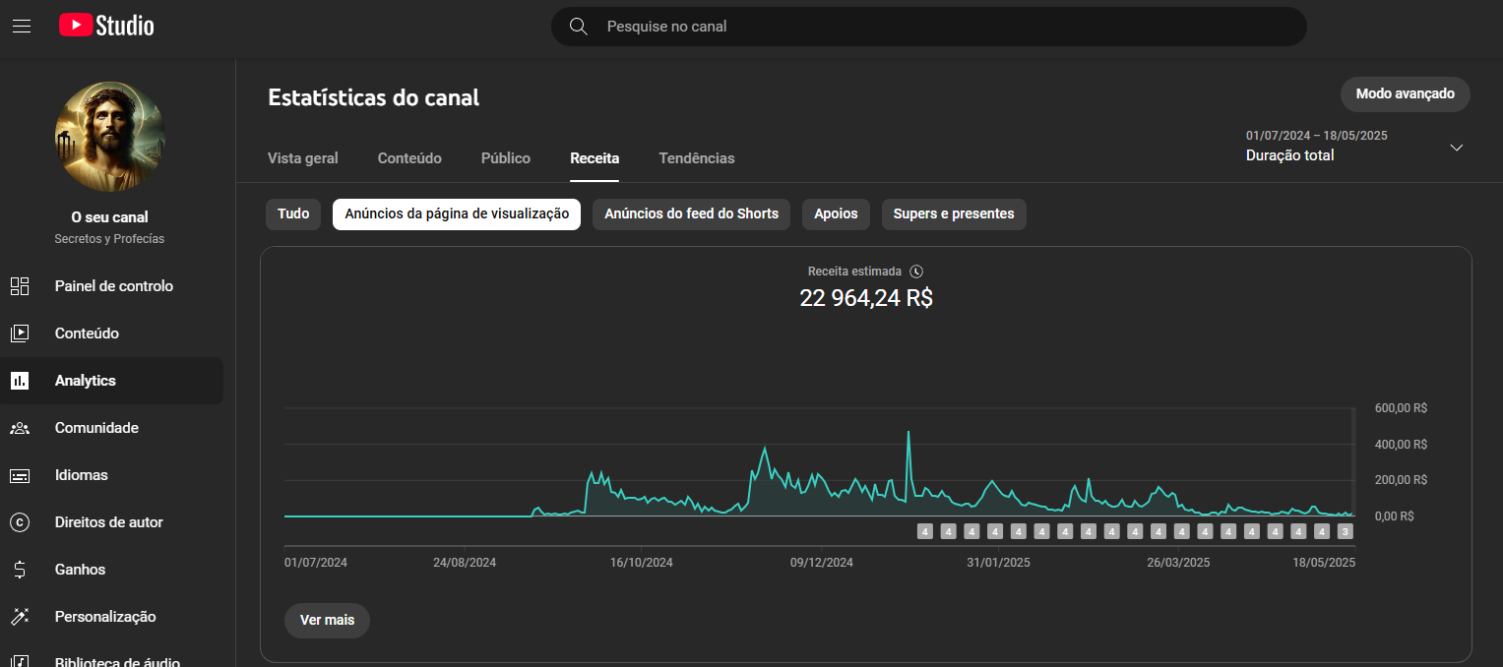
Task: Open Painel de controlo in the sidebar
Action: [x=114, y=286]
